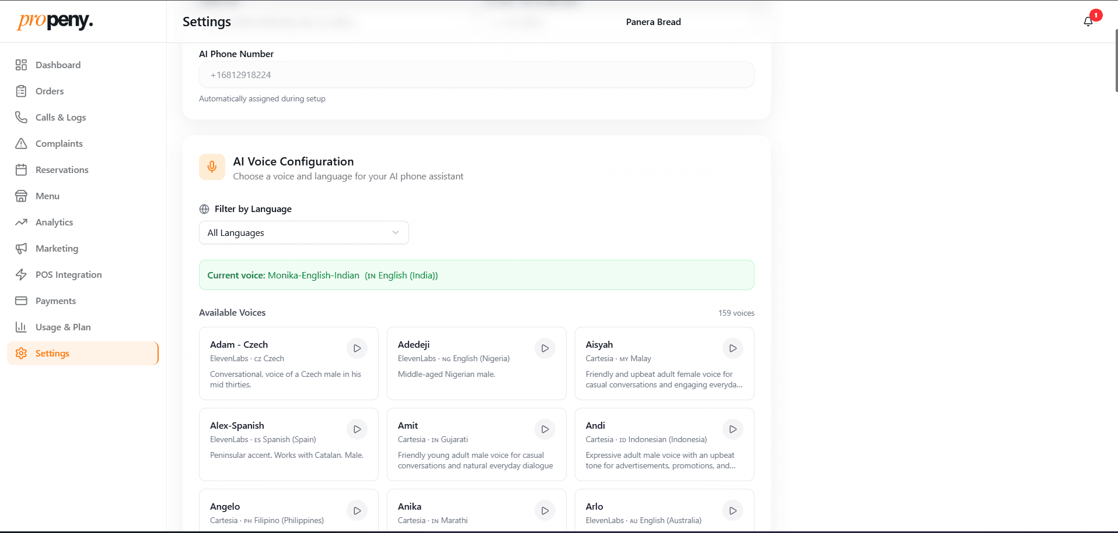Navigate to Payments
This screenshot has height=533, width=1118.
click(x=83, y=301)
